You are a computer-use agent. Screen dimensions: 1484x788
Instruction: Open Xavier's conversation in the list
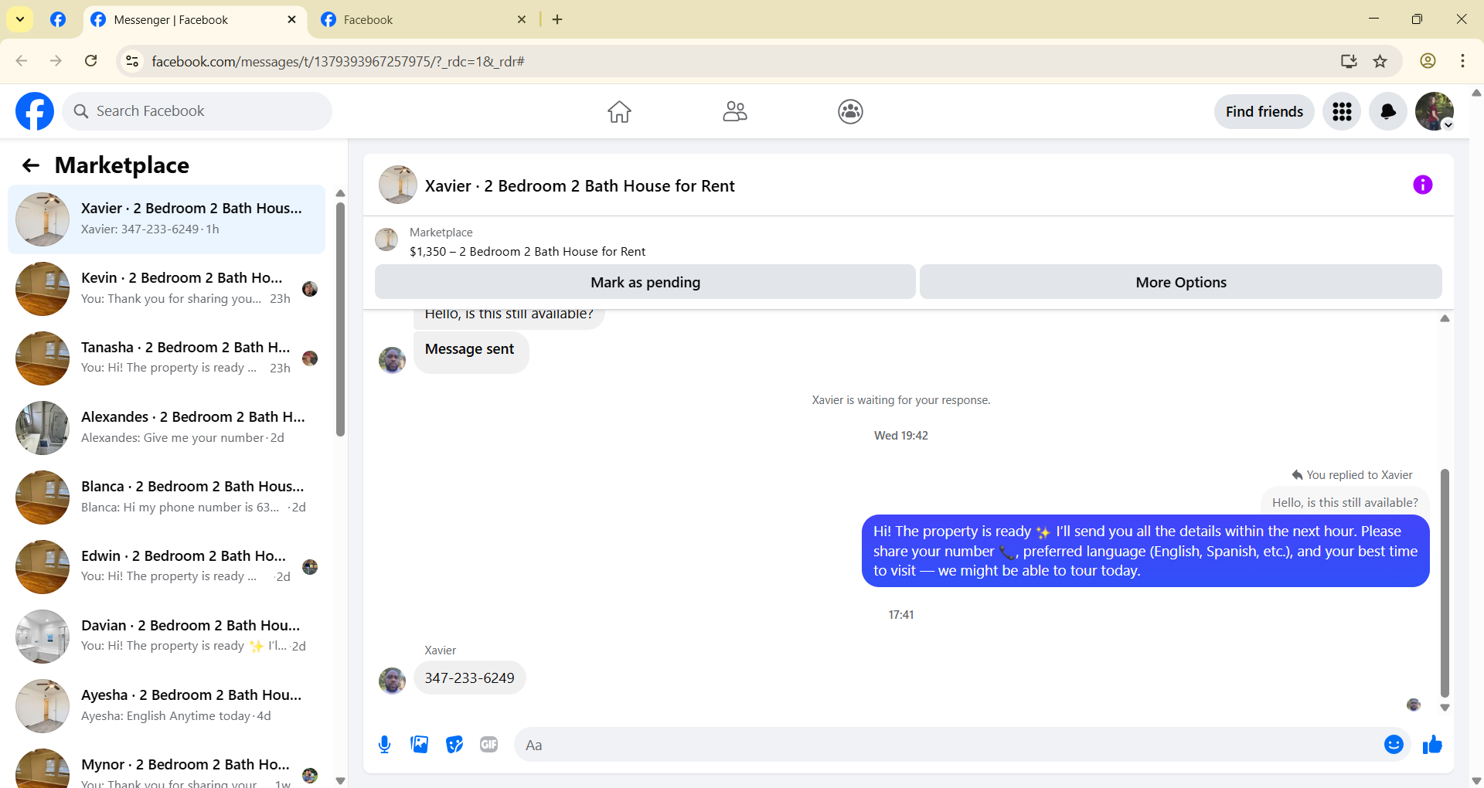[x=166, y=219]
